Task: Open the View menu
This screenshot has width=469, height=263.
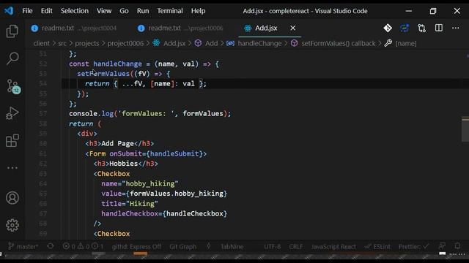Action: [104, 11]
